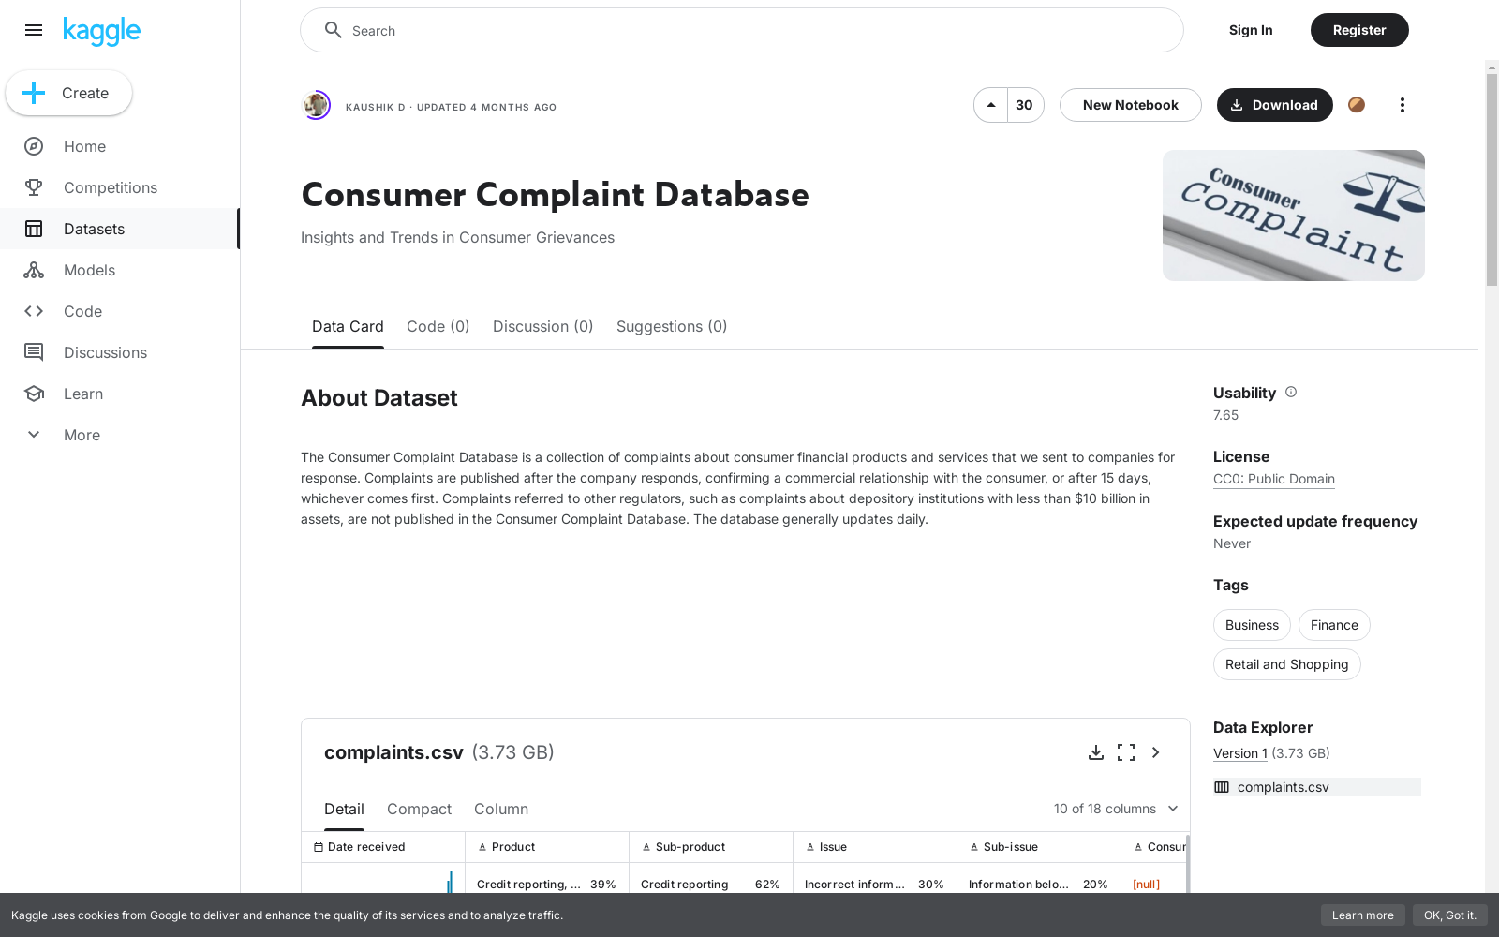Upvote the dataset
Screen dimensions: 1499x937
click(x=990, y=105)
